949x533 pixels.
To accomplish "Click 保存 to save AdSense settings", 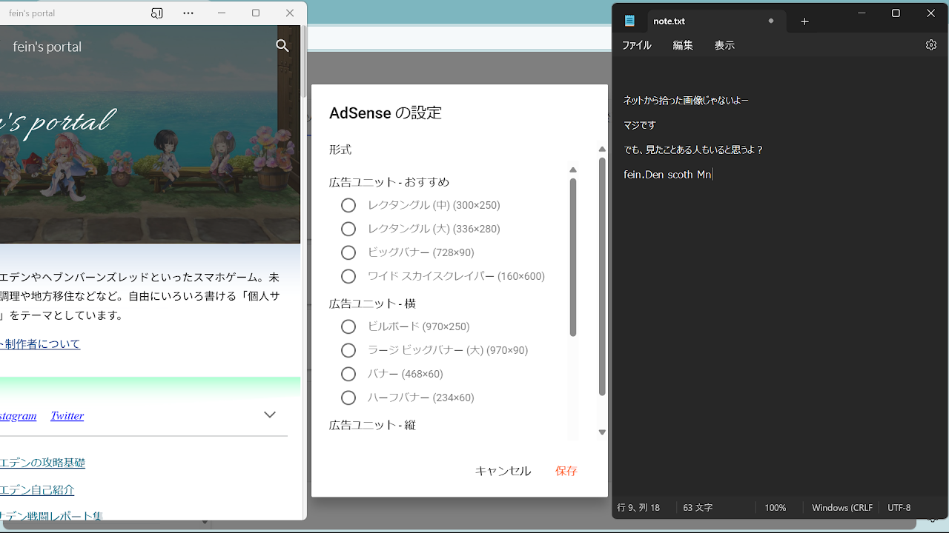I will click(x=566, y=471).
